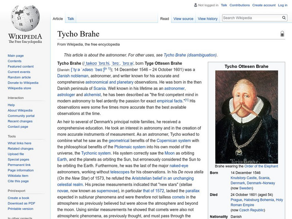
Task: Follow the Tychonic system link
Action: point(96,153)
